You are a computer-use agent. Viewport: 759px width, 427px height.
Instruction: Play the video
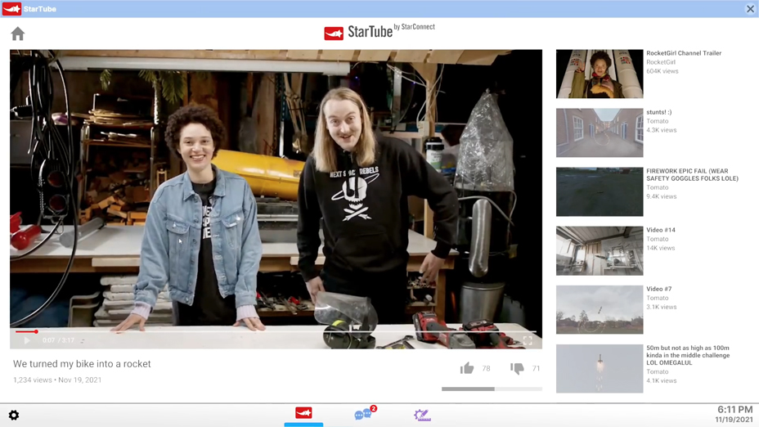(27, 340)
